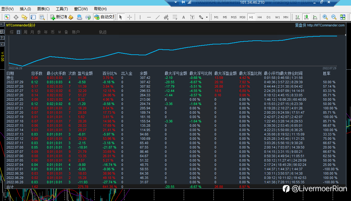
Task: Switch to the 周 weekly statistics tab
Action: (x=25, y=32)
